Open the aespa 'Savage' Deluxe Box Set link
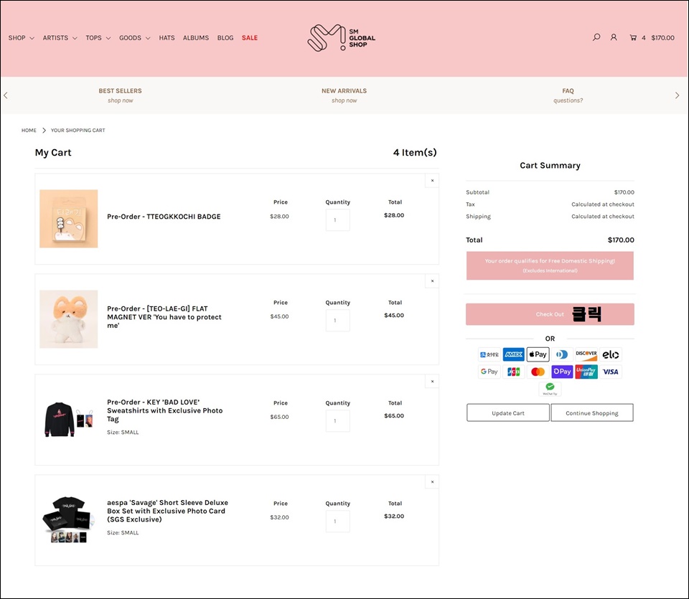Viewport: 689px width, 599px height. point(167,511)
